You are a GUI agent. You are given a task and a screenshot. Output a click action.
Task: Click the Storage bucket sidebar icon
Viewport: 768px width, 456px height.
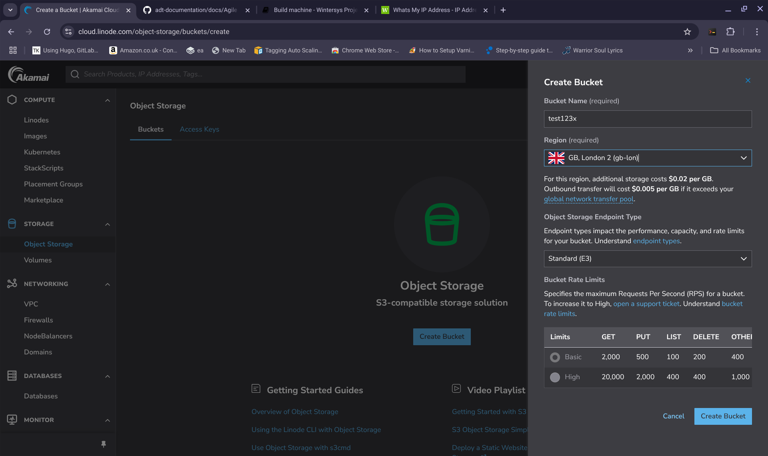point(12,224)
